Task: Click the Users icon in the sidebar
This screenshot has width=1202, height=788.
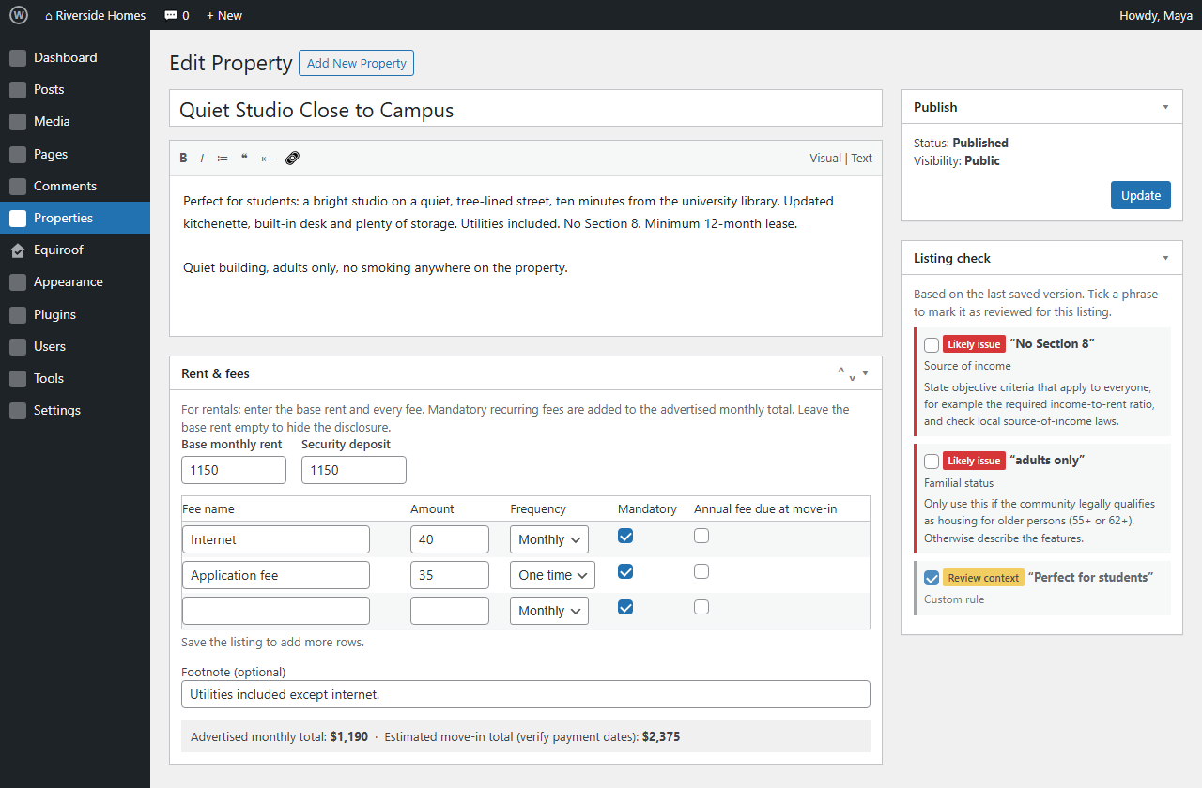Action: point(18,347)
